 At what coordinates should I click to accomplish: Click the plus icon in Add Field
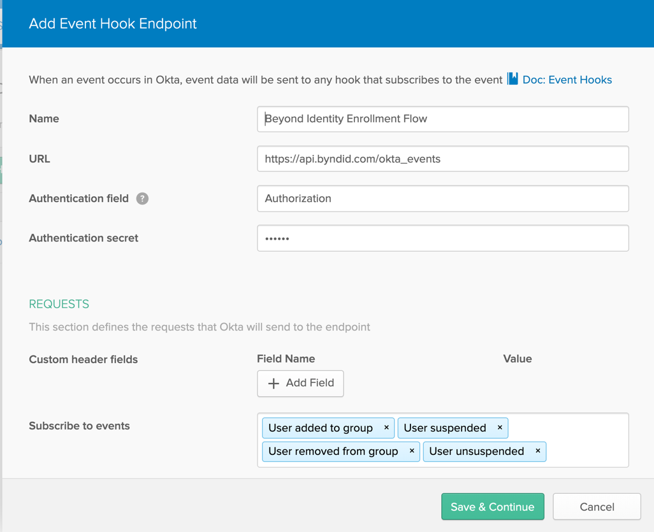[x=273, y=384]
